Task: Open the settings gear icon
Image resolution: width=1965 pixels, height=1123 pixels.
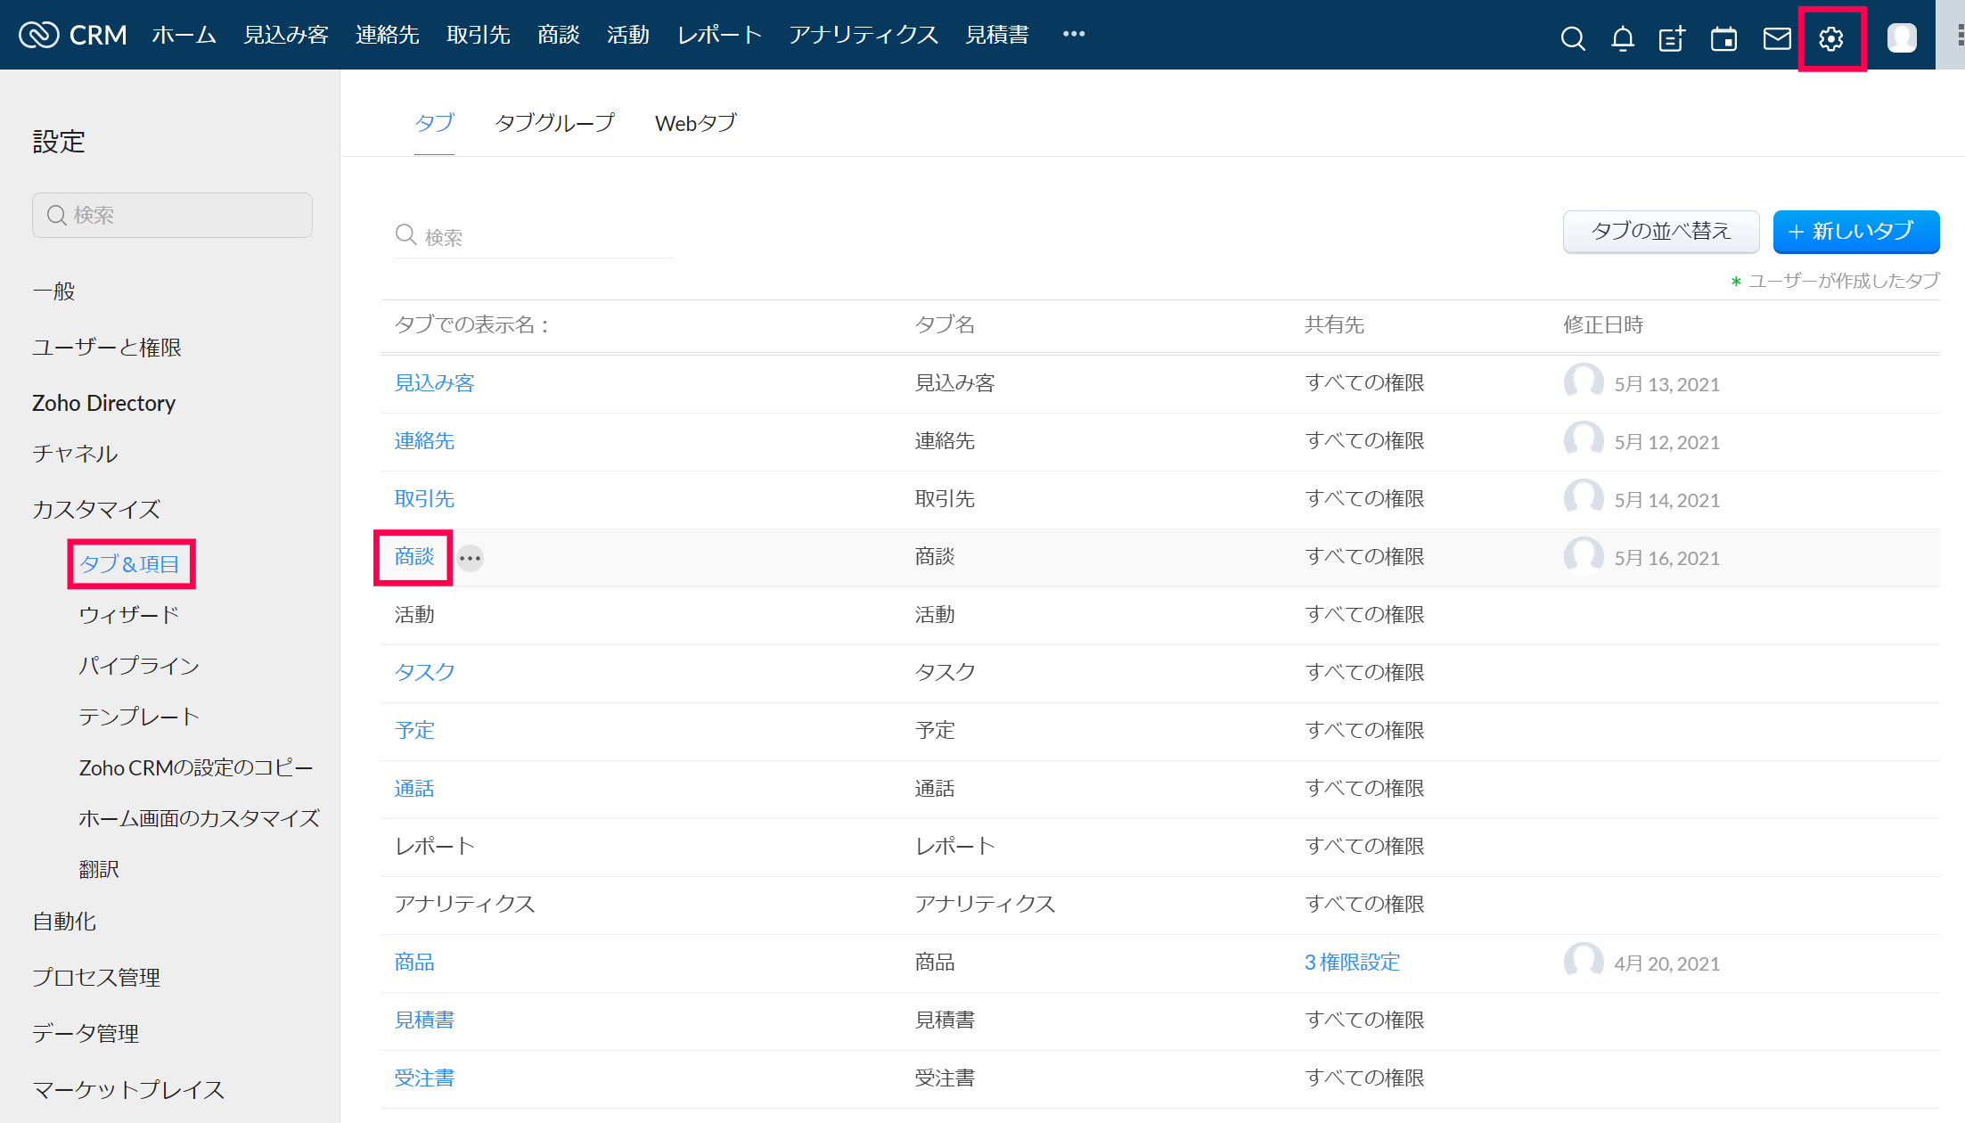Action: pyautogui.click(x=1831, y=38)
